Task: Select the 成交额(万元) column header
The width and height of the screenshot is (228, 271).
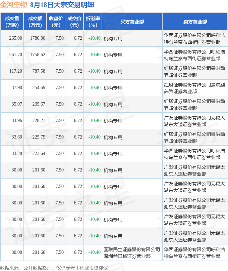Action: [x=35, y=22]
